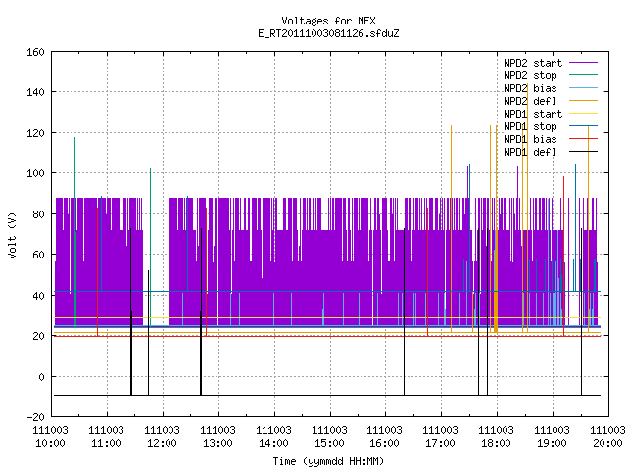
Task: Click the orange NPD2 defl legend line
Action: (x=583, y=101)
